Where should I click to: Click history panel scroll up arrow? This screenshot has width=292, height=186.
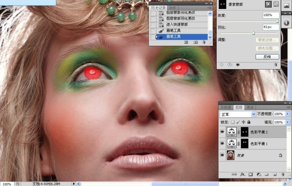pos(210,14)
